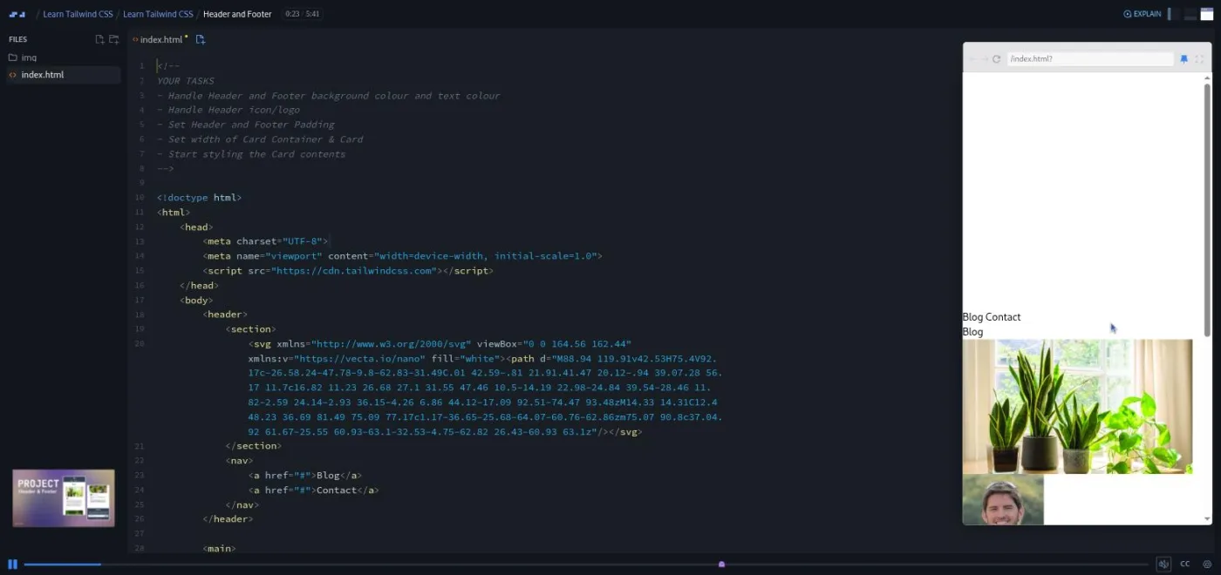Click the EXPLAIN button
The width and height of the screenshot is (1221, 575).
1143,14
